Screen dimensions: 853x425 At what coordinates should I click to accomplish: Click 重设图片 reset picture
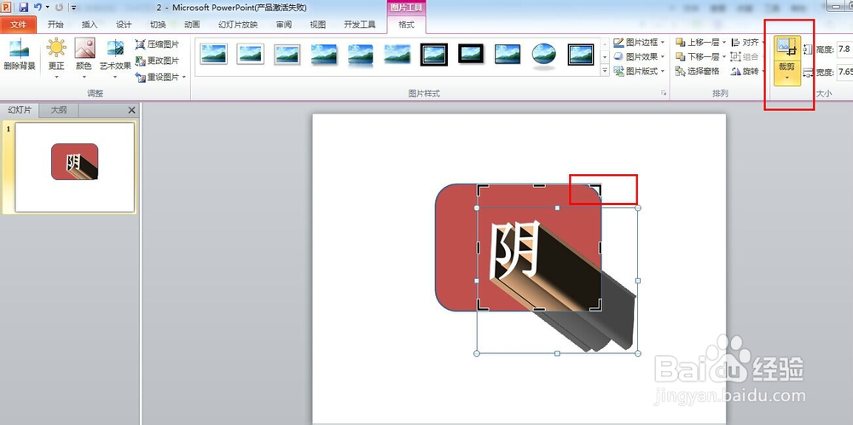(157, 78)
